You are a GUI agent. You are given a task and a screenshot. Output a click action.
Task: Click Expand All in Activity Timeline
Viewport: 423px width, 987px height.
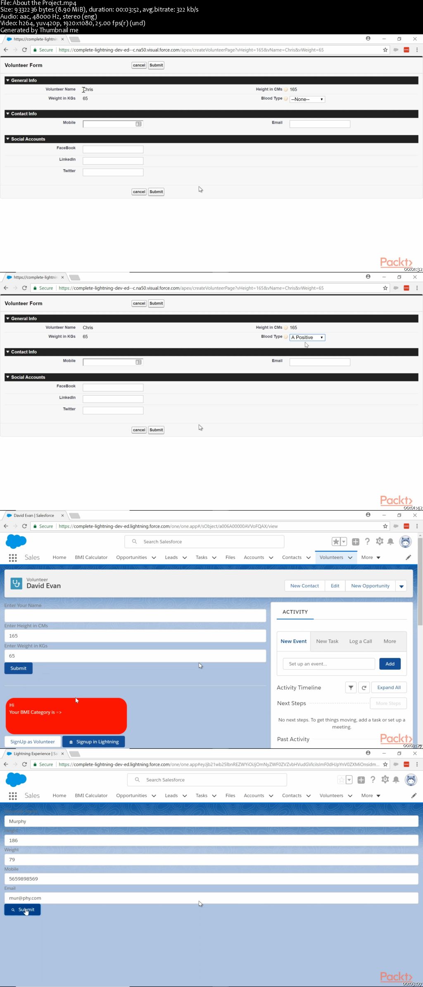pyautogui.click(x=389, y=688)
